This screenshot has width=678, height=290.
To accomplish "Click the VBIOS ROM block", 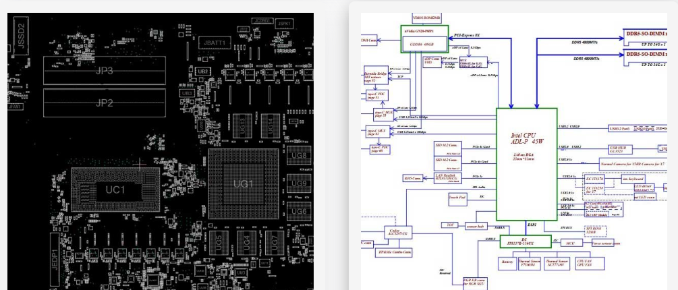I will 427,18.
